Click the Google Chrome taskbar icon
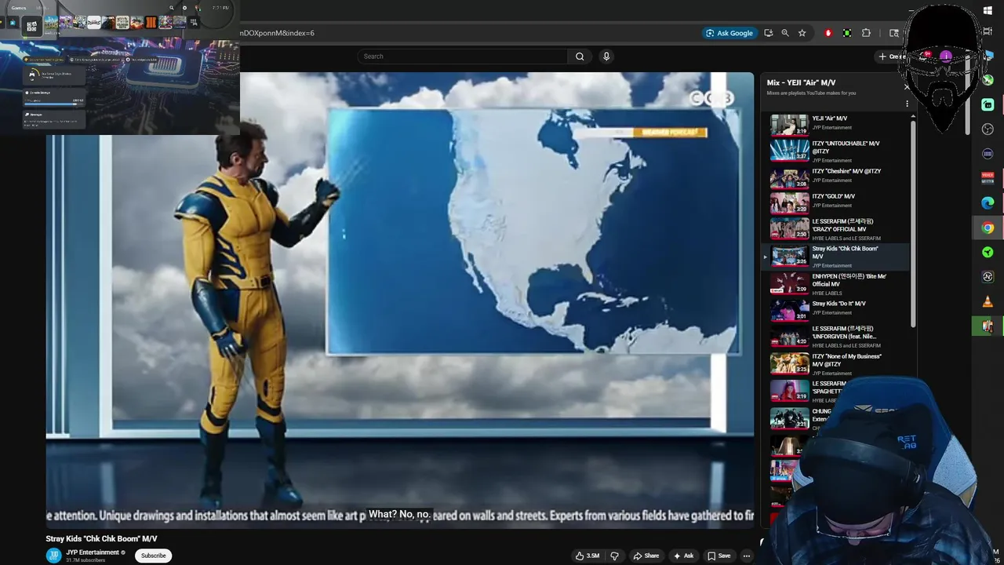1004x565 pixels. (988, 228)
